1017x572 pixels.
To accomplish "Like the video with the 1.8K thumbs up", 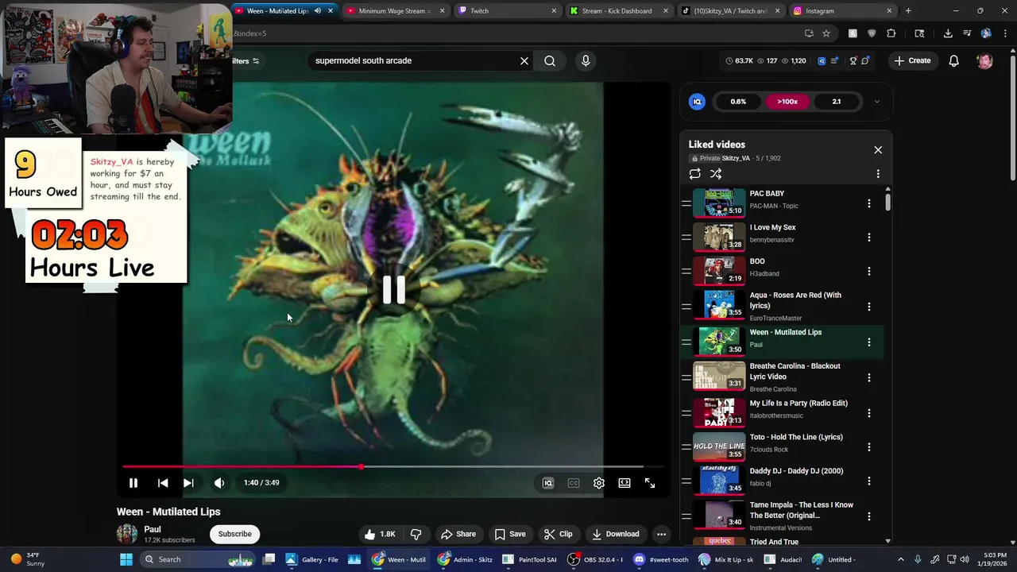I will 380,534.
